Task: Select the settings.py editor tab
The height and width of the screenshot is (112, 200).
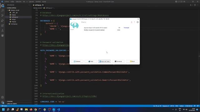Action: coord(38,5)
